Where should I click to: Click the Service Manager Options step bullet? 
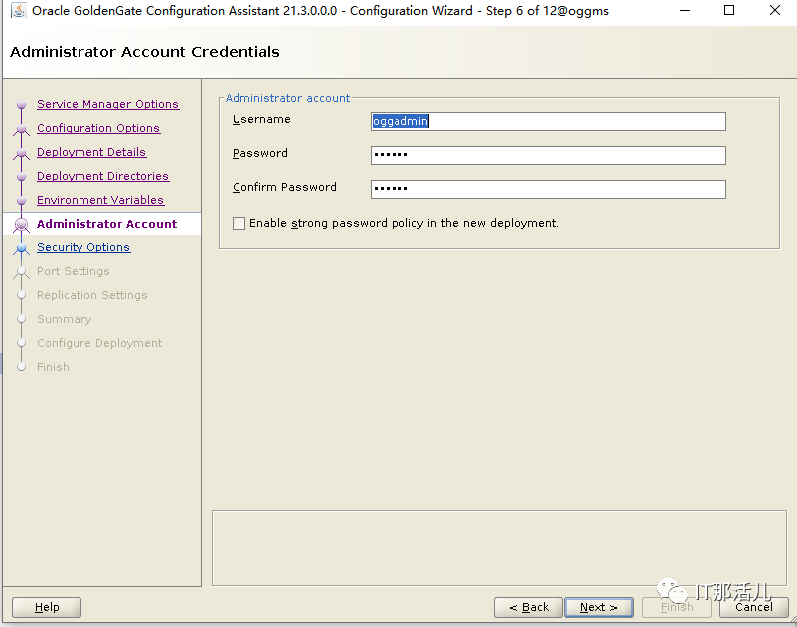click(x=21, y=105)
